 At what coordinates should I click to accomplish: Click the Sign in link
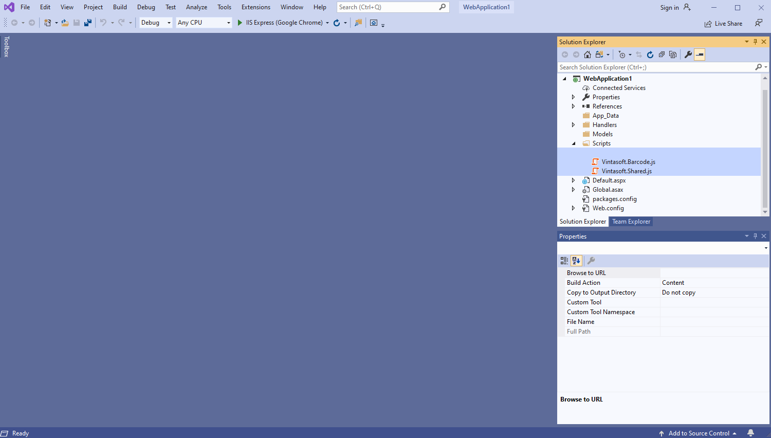click(669, 8)
